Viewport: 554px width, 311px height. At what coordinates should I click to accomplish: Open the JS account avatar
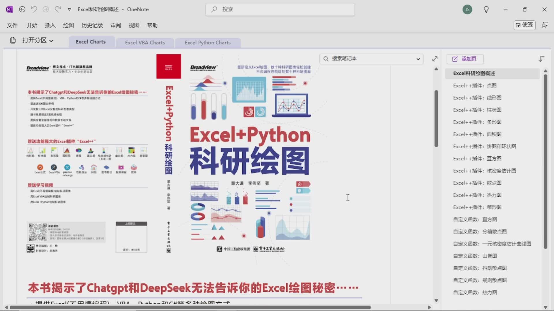[467, 10]
